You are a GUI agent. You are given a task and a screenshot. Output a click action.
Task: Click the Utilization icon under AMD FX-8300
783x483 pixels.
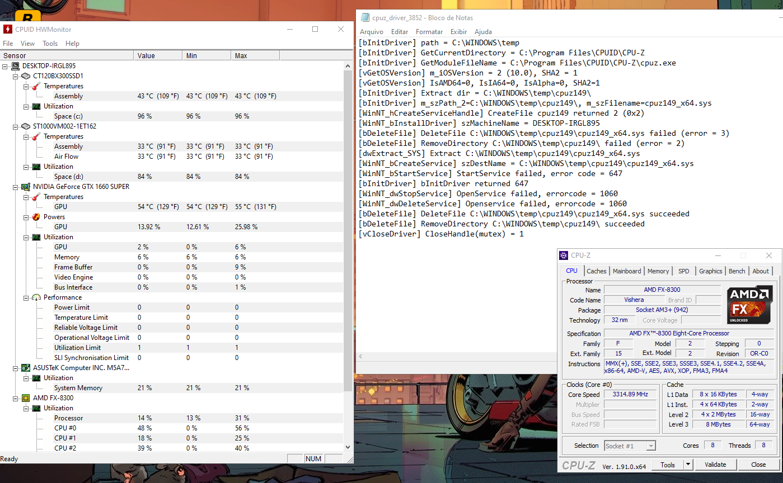pyautogui.click(x=35, y=408)
